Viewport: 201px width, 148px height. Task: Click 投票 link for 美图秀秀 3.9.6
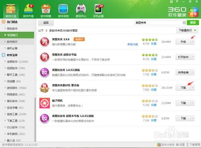coord(154,44)
